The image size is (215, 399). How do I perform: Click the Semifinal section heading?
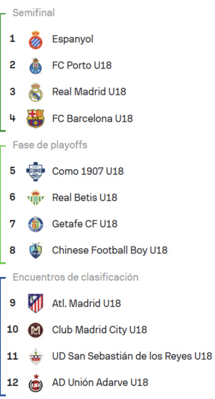(34, 13)
